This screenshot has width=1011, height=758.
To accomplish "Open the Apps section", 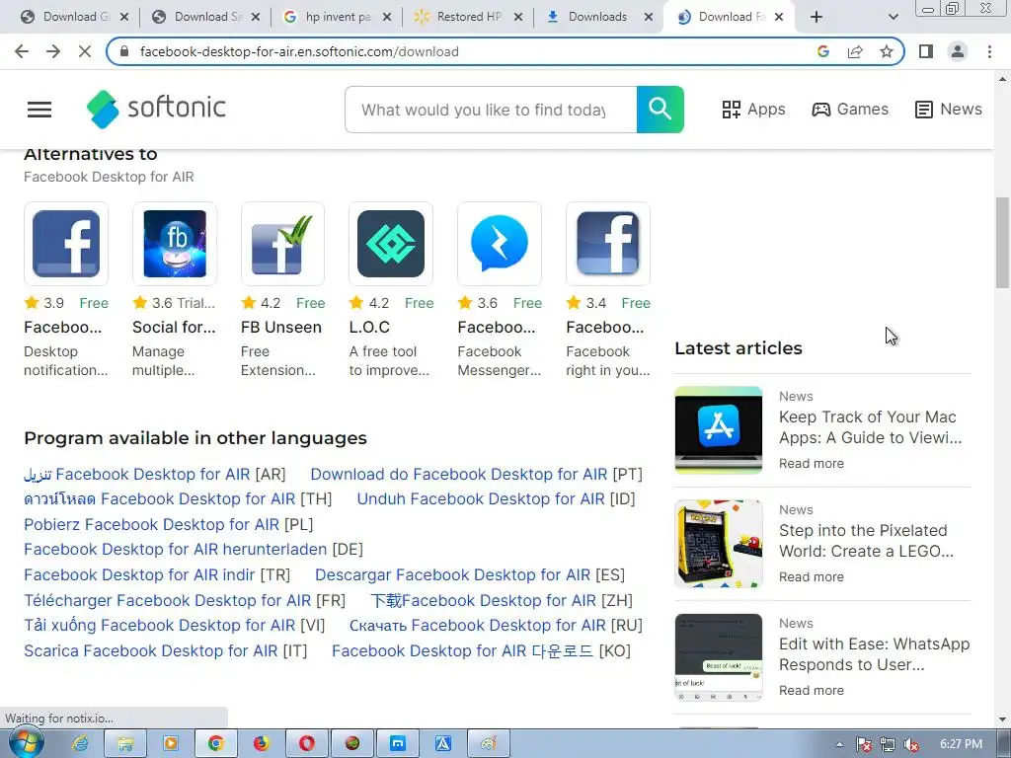I will point(753,110).
